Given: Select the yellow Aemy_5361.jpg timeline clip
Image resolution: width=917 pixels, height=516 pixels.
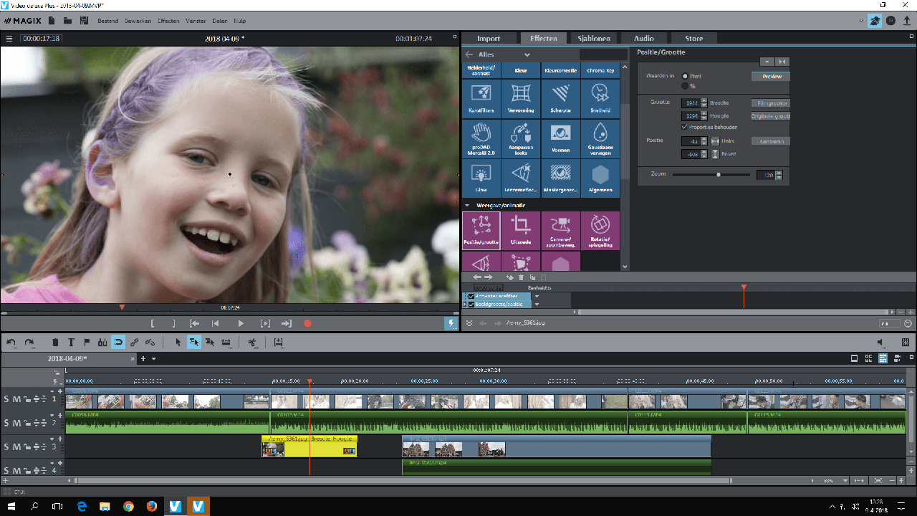Looking at the screenshot, I should pos(309,446).
